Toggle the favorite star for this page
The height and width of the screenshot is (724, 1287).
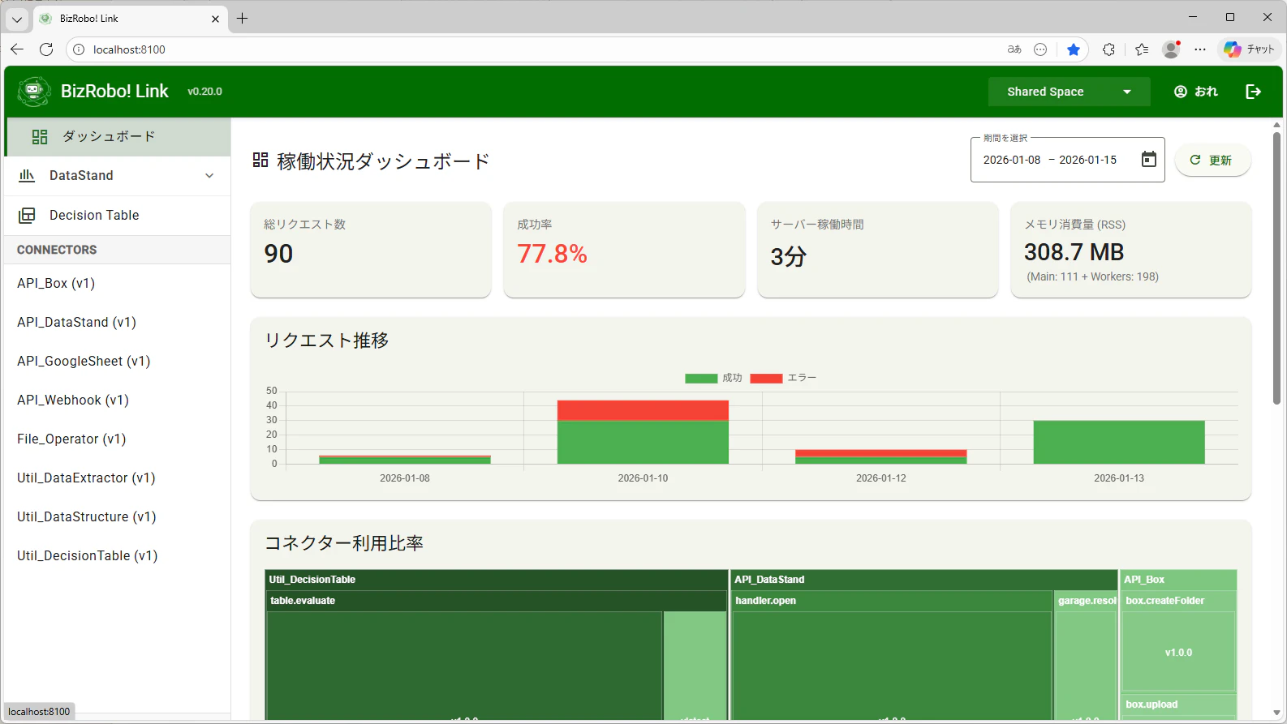click(1074, 49)
